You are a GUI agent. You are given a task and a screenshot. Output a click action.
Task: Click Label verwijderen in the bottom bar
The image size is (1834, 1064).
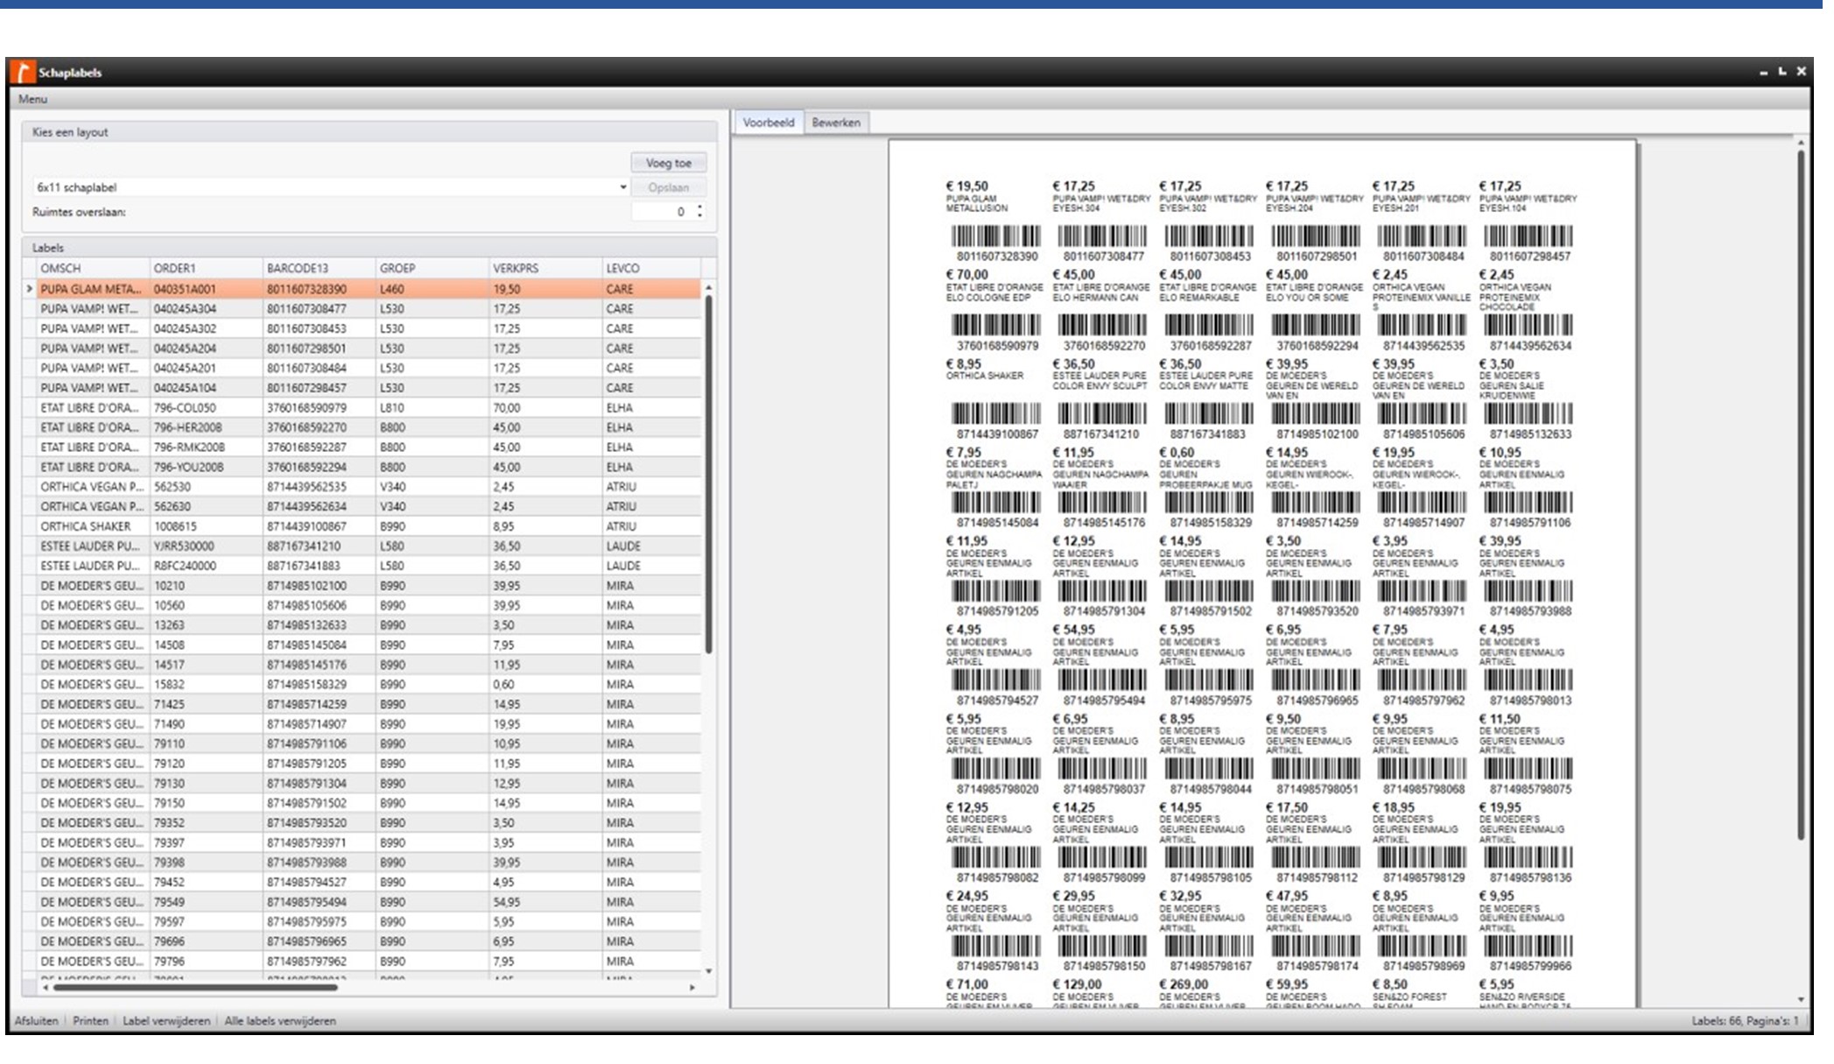pos(166,1021)
